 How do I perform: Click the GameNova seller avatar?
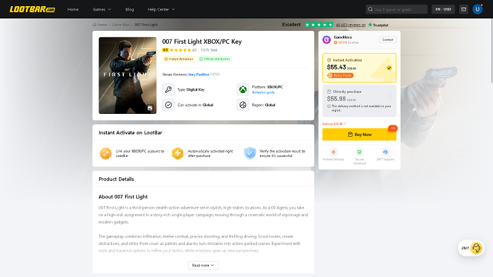[x=327, y=39]
